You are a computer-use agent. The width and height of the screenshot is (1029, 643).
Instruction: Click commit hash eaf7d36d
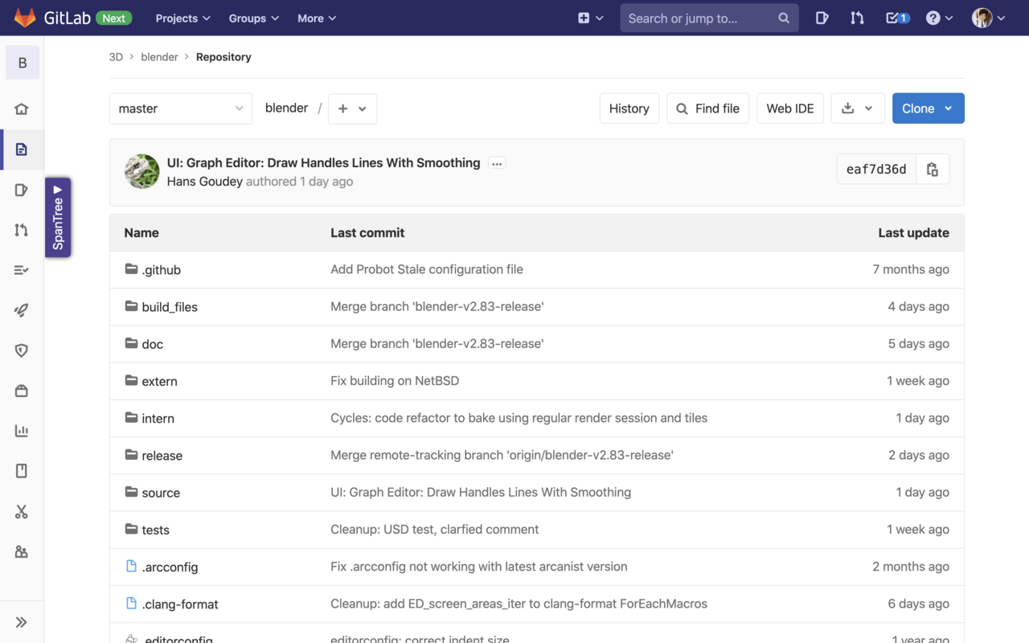tap(876, 169)
